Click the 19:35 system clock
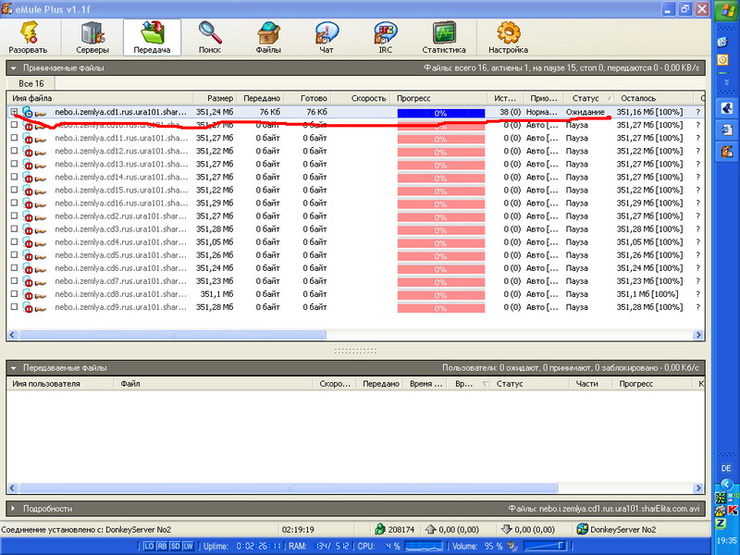Viewport: 740px width, 555px height. [727, 540]
